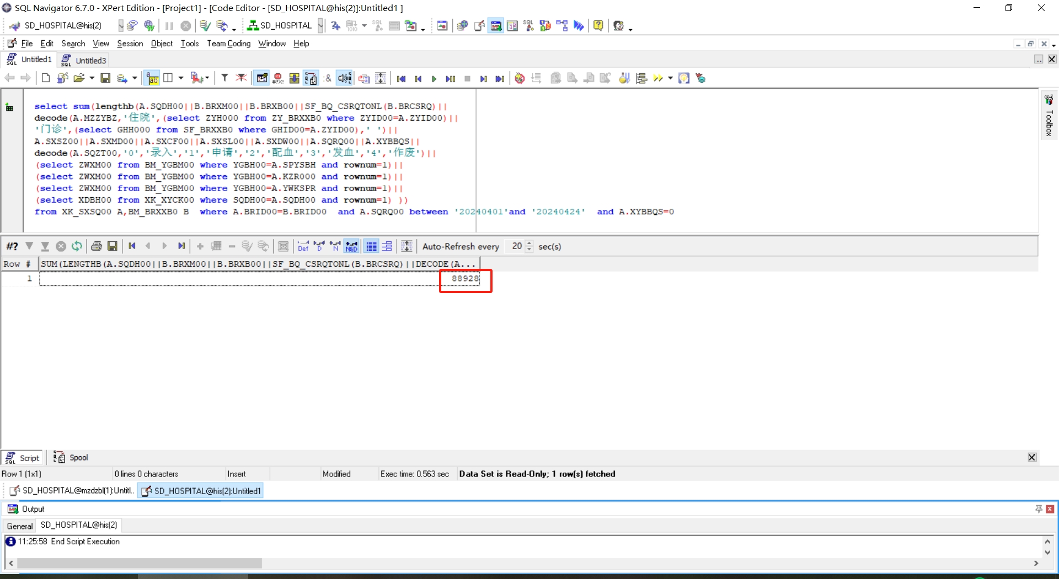Increase Auto-Refresh seconds with up arrow
This screenshot has width=1059, height=579.
(x=529, y=243)
